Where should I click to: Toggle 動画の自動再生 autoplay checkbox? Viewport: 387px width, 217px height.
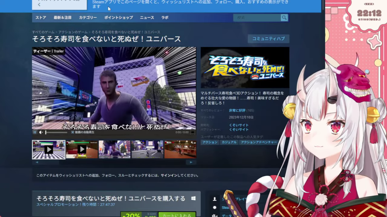[x=72, y=133]
